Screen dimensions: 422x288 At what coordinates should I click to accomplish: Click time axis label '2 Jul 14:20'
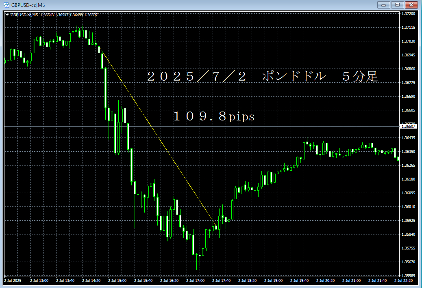pos(91,280)
